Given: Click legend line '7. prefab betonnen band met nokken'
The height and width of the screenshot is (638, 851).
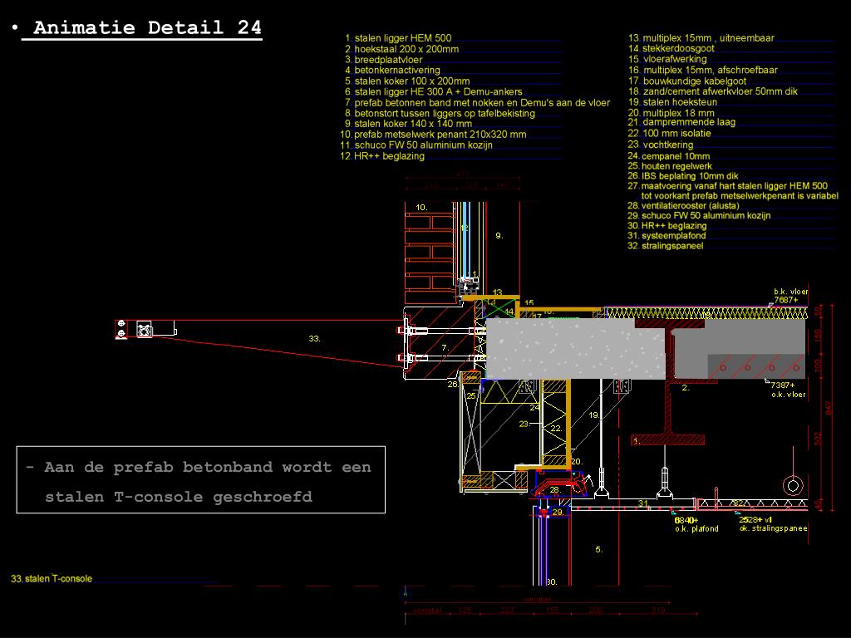Looking at the screenshot, I should coord(477,102).
